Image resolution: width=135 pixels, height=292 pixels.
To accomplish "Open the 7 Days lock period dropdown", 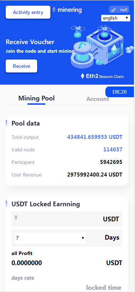I will 50,238.
